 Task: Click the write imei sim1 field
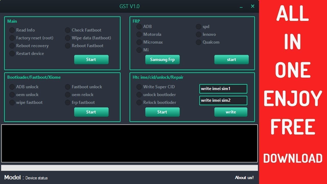[x=223, y=89]
